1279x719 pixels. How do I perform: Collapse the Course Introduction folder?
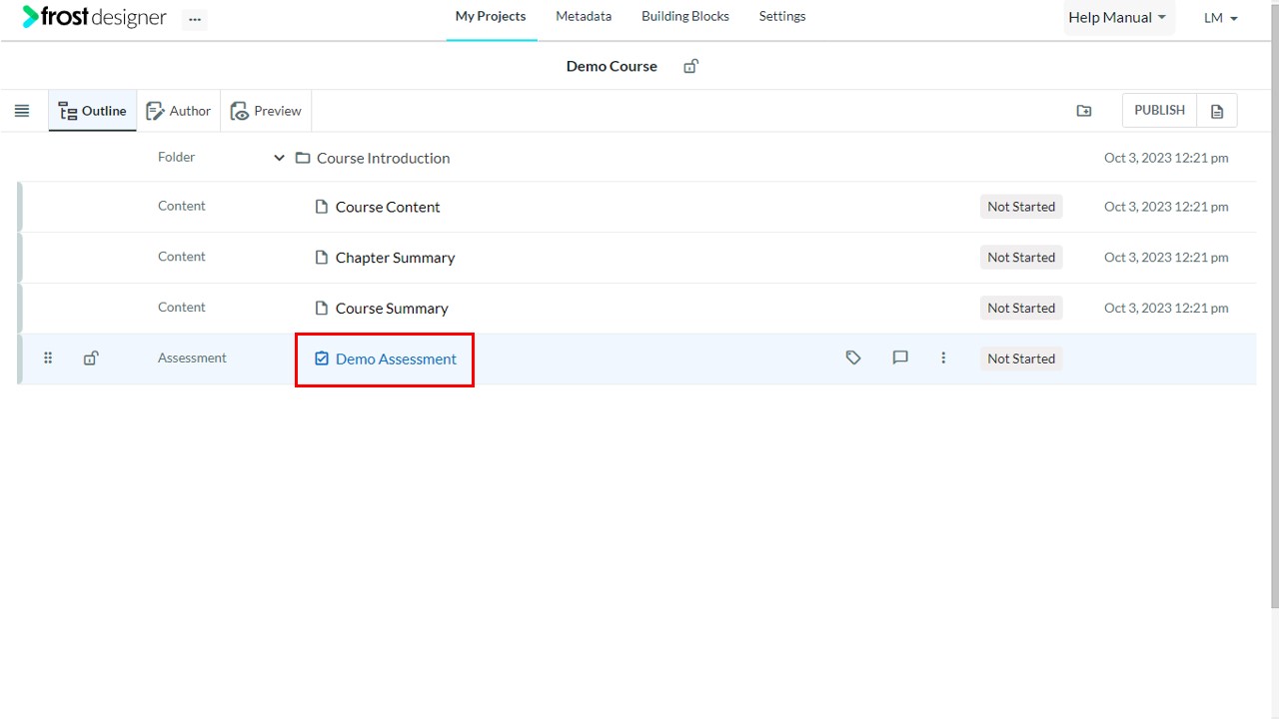point(279,158)
